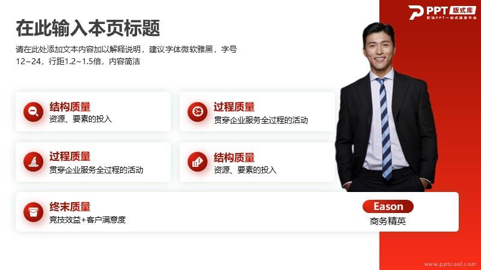Viewport: 481px width, 270px height.
Task: Click the magnifier minus icon beside first 结构质量
Action: 33,112
